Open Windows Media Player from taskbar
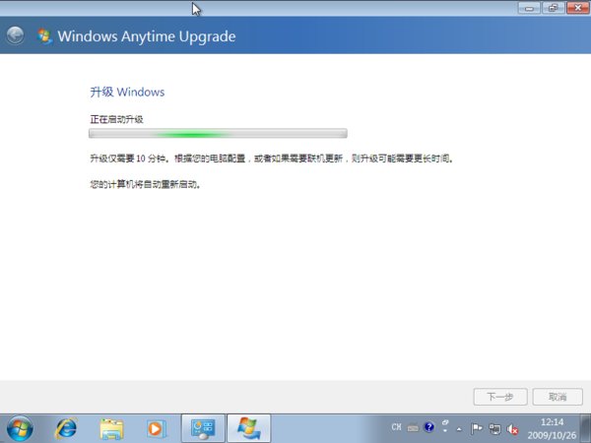 point(156,428)
